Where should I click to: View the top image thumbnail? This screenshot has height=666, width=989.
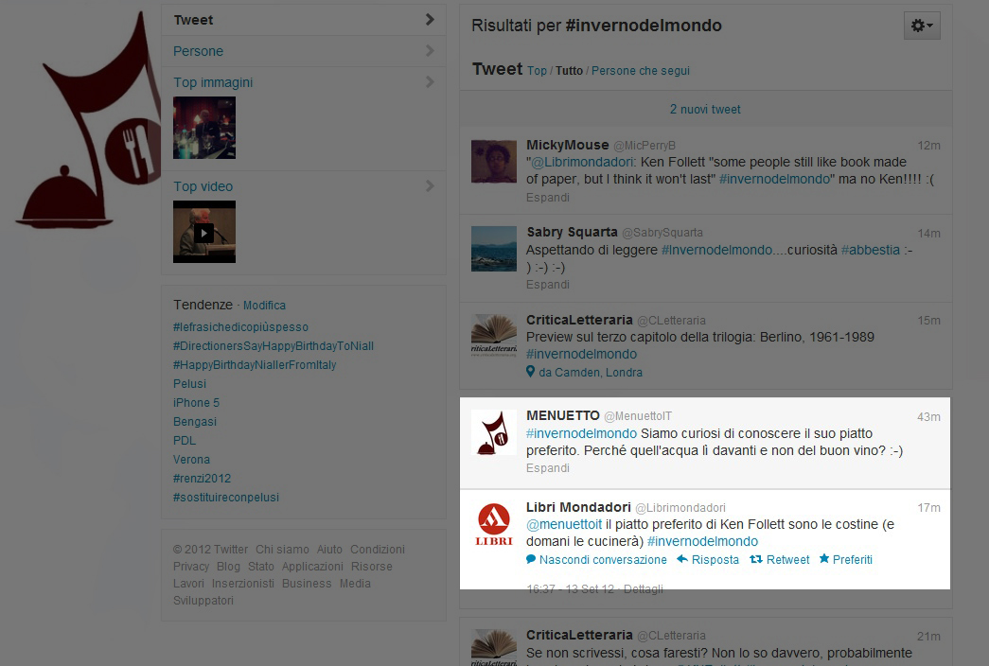204,128
